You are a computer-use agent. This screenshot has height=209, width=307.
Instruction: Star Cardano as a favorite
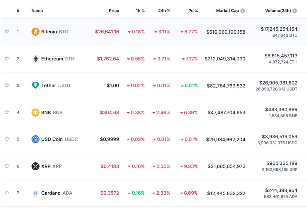click(x=7, y=193)
